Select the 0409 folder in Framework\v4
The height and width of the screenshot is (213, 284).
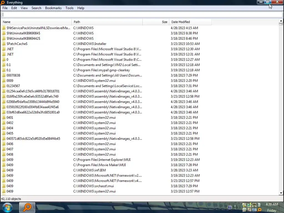click(x=10, y=181)
